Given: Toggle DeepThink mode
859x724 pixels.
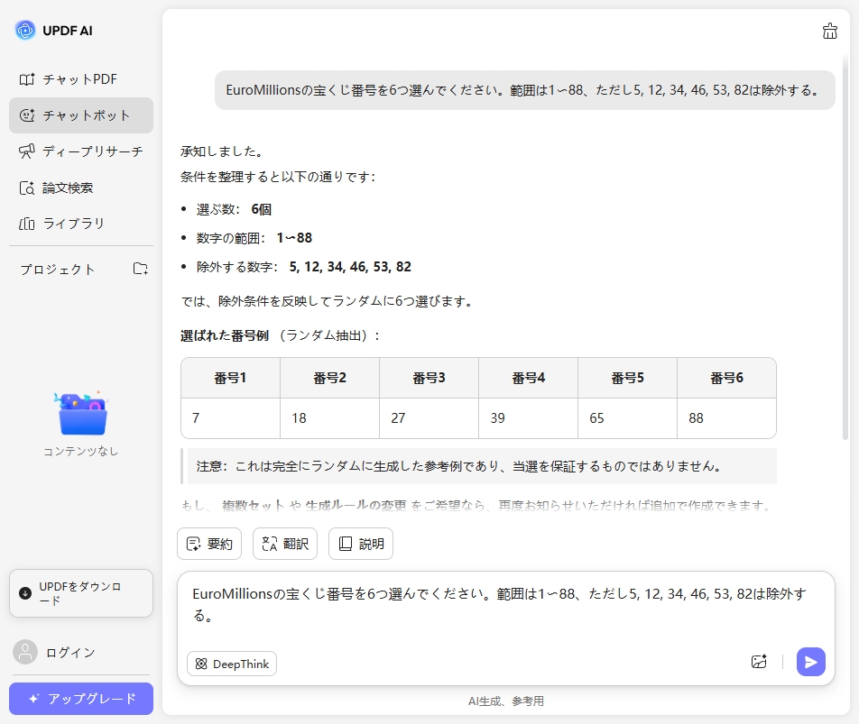Looking at the screenshot, I should 232,664.
